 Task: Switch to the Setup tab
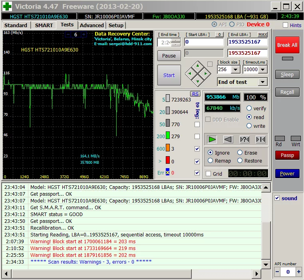coord(116,26)
